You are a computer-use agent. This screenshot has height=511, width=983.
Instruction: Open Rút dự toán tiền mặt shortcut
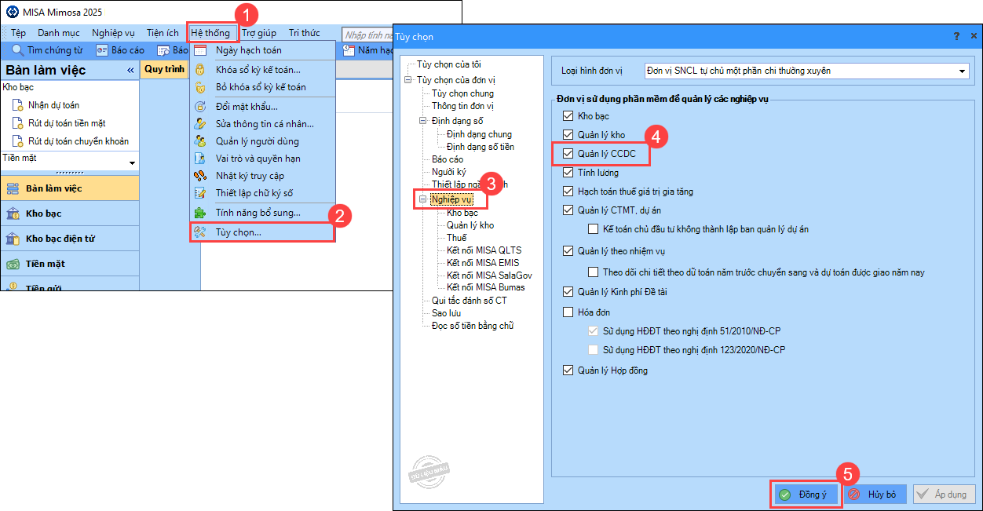(59, 123)
